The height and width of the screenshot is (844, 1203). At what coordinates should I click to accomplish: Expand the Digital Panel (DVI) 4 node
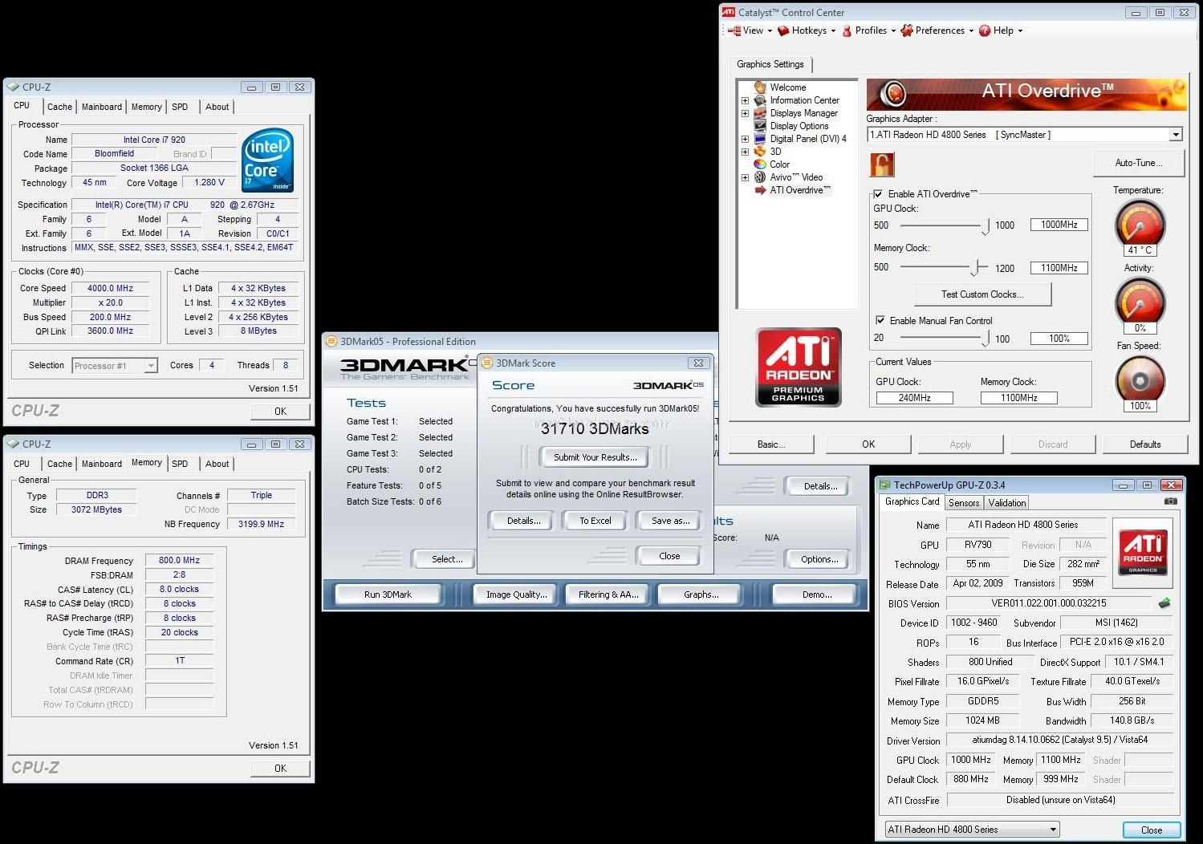coord(745,139)
